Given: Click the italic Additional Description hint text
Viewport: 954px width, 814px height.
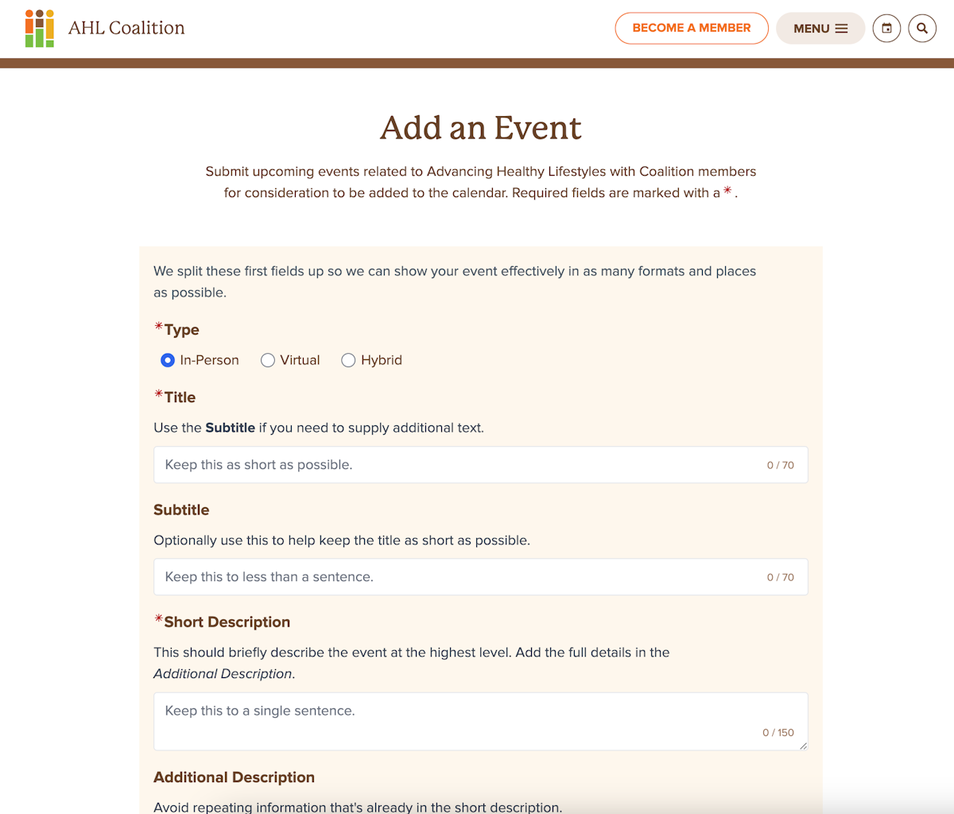Looking at the screenshot, I should pos(223,674).
